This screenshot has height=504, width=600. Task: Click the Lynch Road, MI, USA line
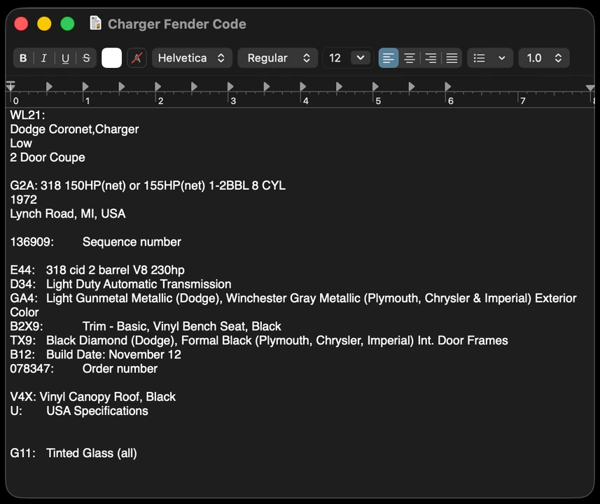point(68,213)
